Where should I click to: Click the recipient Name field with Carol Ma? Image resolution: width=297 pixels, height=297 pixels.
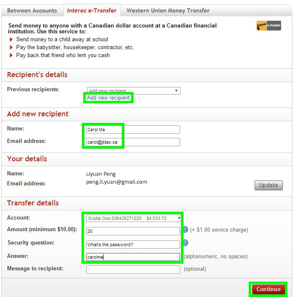coord(133,130)
